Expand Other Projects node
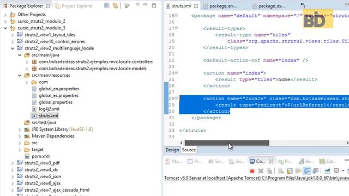349x196 pixels. tap(5, 15)
